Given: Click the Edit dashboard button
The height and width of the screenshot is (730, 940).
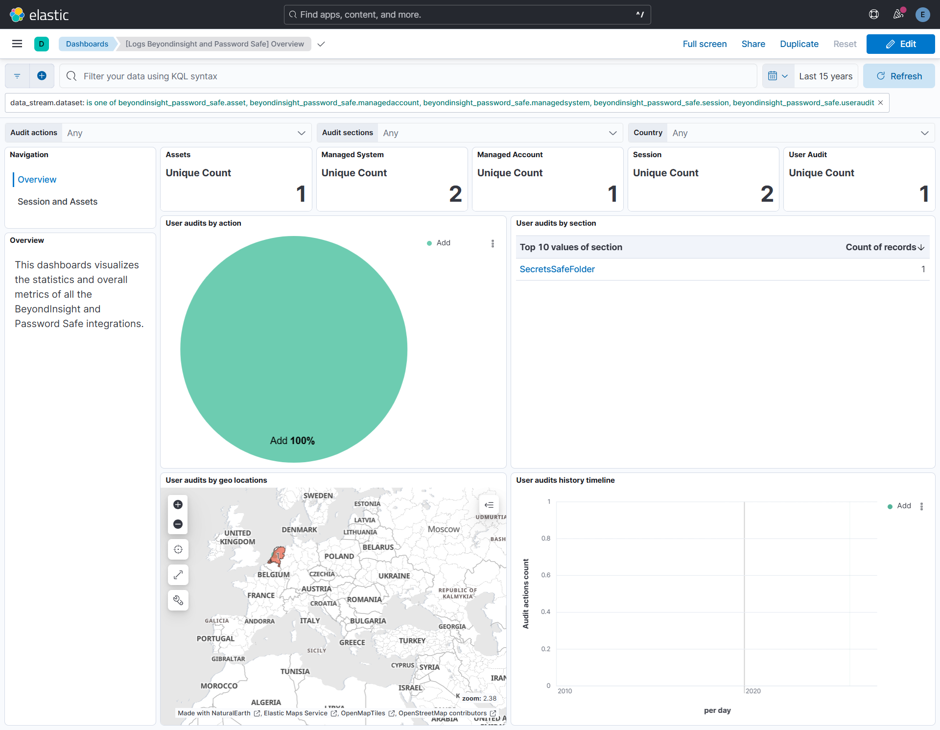Looking at the screenshot, I should [900, 44].
